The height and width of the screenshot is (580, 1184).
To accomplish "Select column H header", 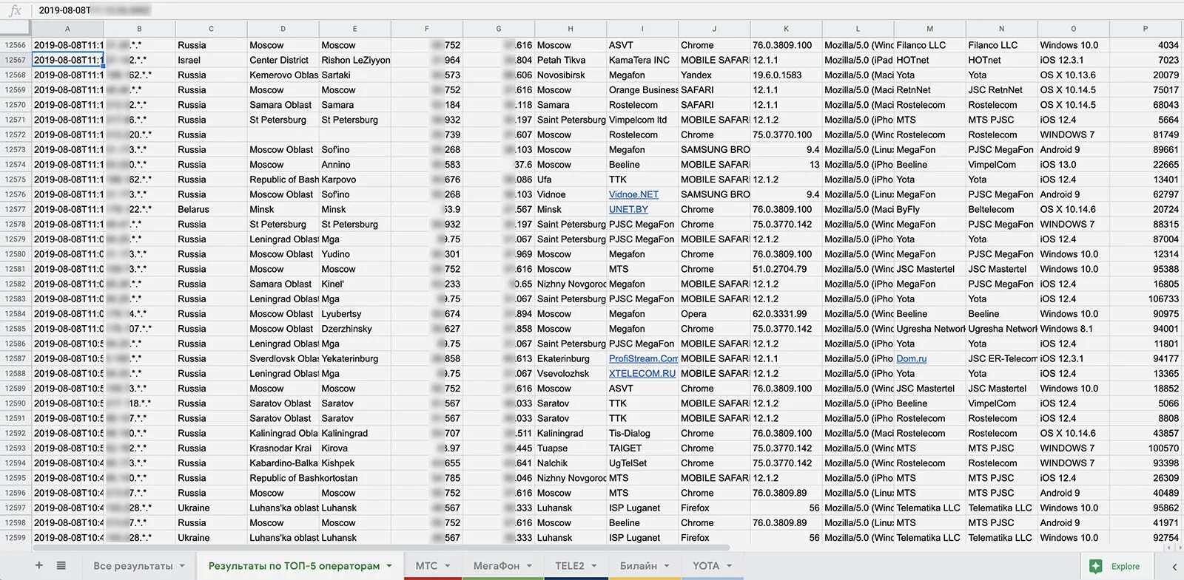I will pos(571,29).
